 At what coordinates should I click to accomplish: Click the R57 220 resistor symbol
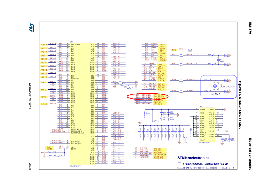[212, 64]
